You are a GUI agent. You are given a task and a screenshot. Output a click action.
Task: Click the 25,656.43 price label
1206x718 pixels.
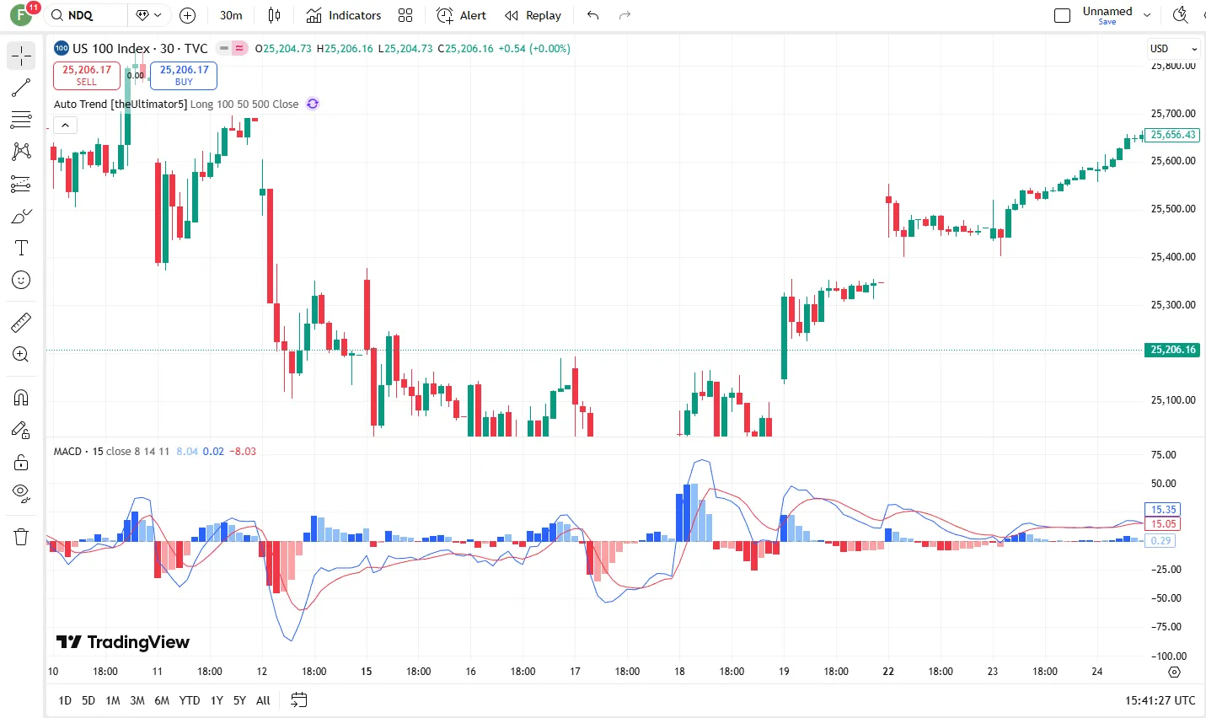point(1174,135)
